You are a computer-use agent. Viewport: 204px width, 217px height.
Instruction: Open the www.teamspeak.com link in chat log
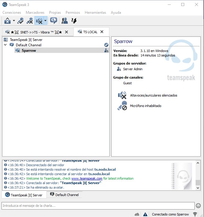[87, 178]
